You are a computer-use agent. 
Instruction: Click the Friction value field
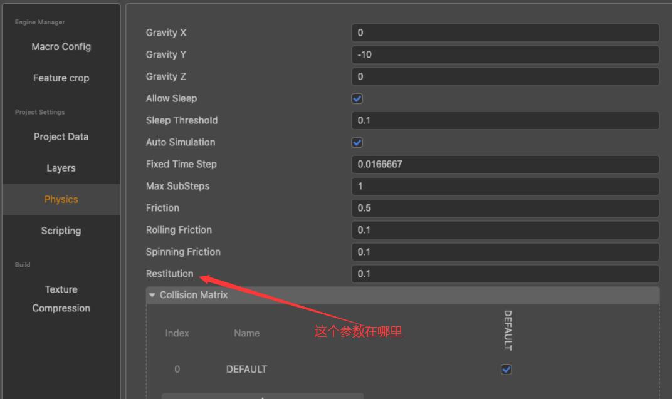point(505,208)
